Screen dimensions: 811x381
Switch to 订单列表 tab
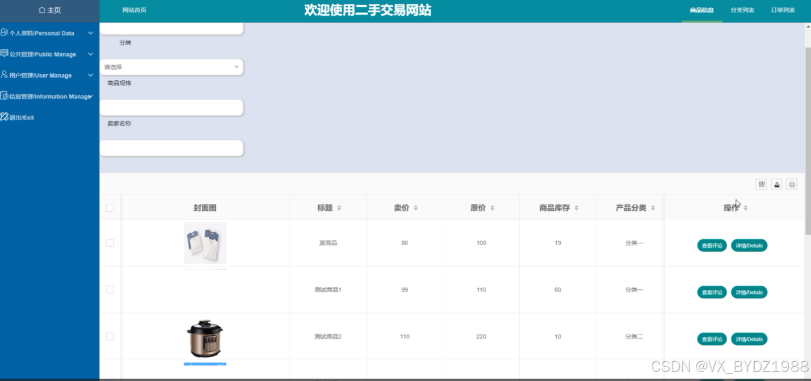783,10
